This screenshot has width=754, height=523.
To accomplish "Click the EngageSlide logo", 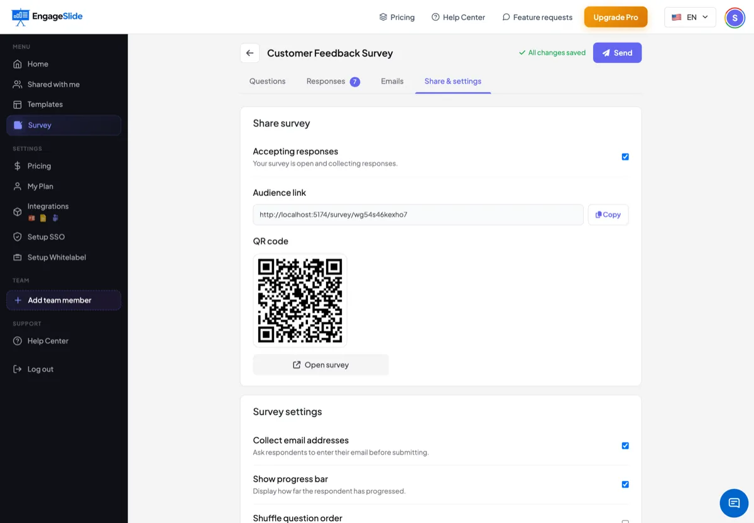I will (47, 17).
